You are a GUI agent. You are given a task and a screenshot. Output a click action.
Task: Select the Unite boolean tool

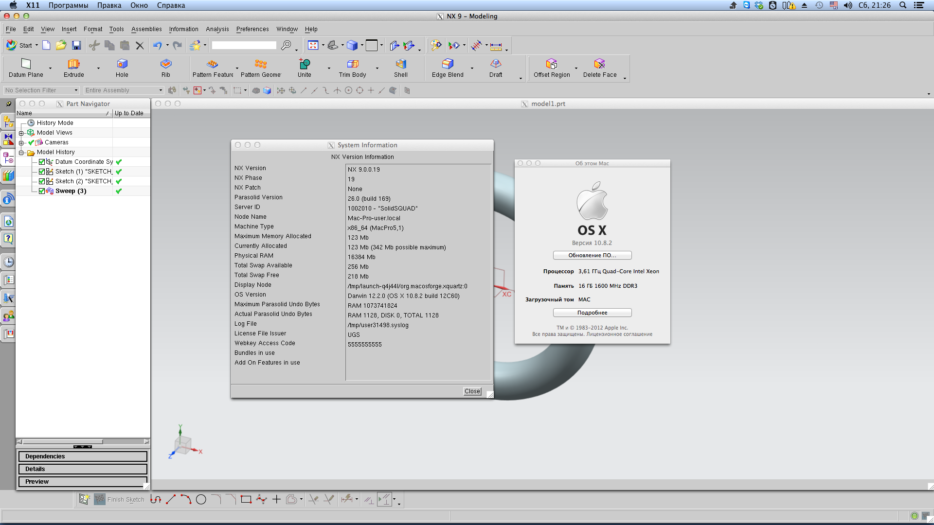[x=305, y=68]
